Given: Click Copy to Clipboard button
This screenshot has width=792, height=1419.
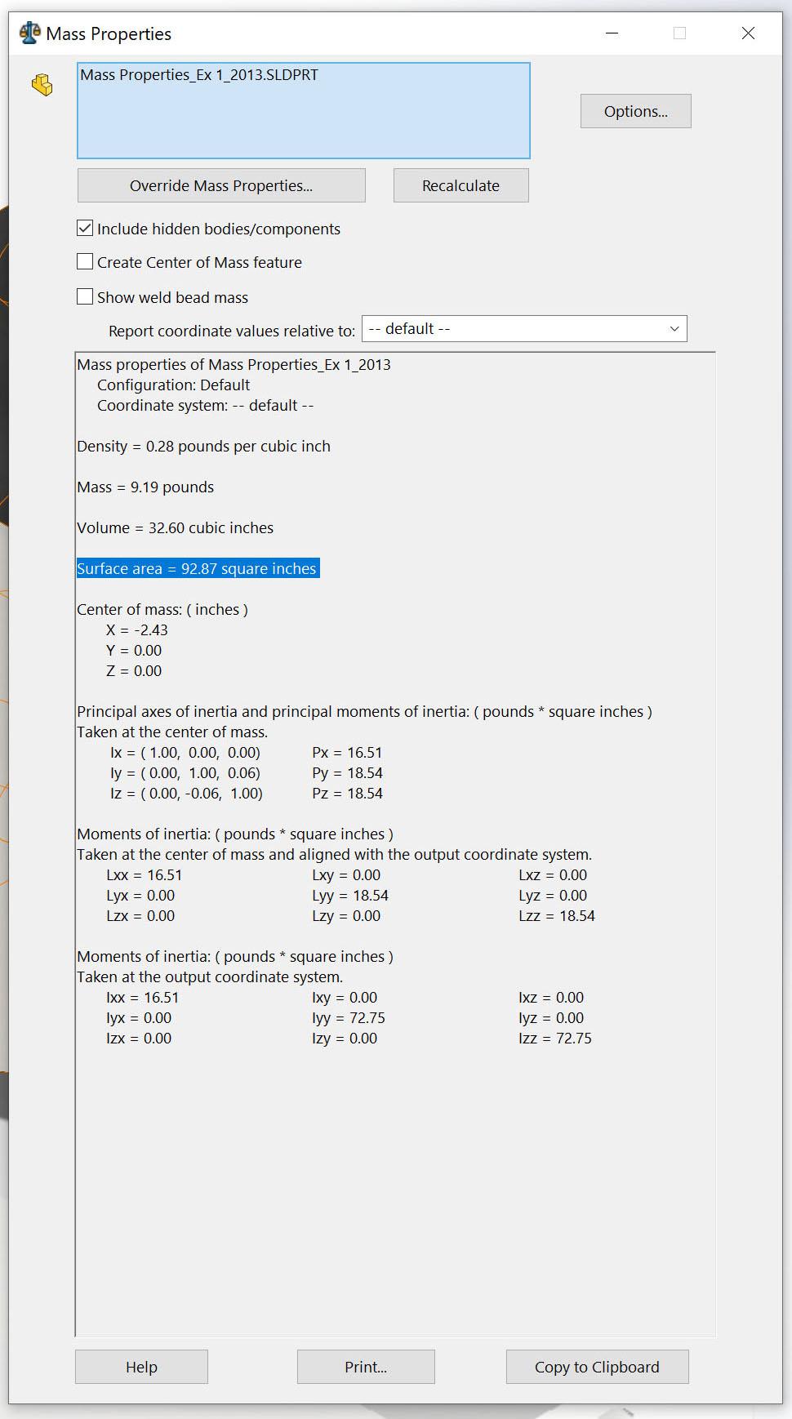Looking at the screenshot, I should (x=597, y=1367).
